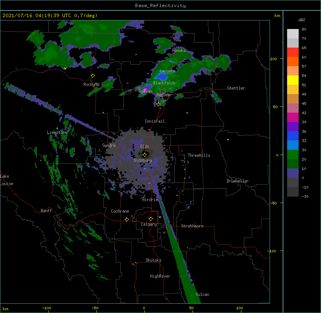
Task: Select the 50 tick label on the right axis
Action: click(275, 107)
